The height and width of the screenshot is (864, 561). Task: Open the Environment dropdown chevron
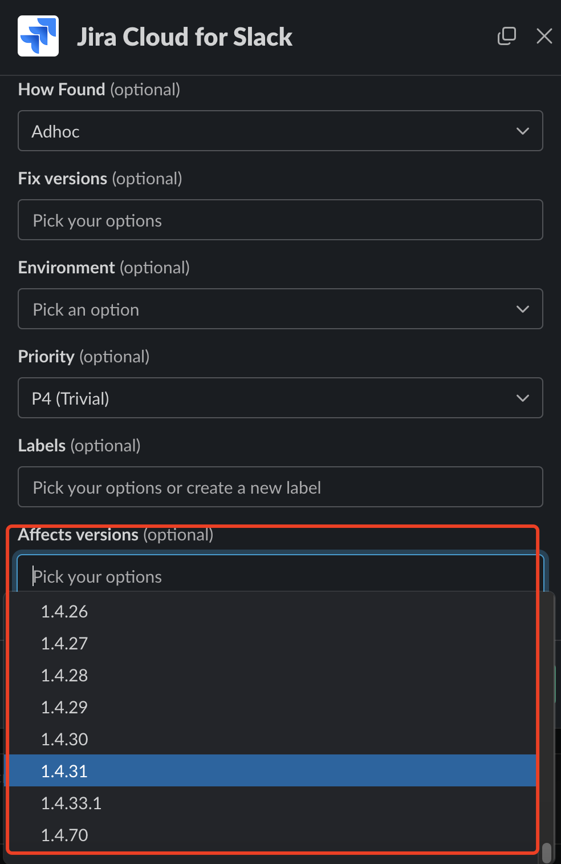click(x=522, y=309)
